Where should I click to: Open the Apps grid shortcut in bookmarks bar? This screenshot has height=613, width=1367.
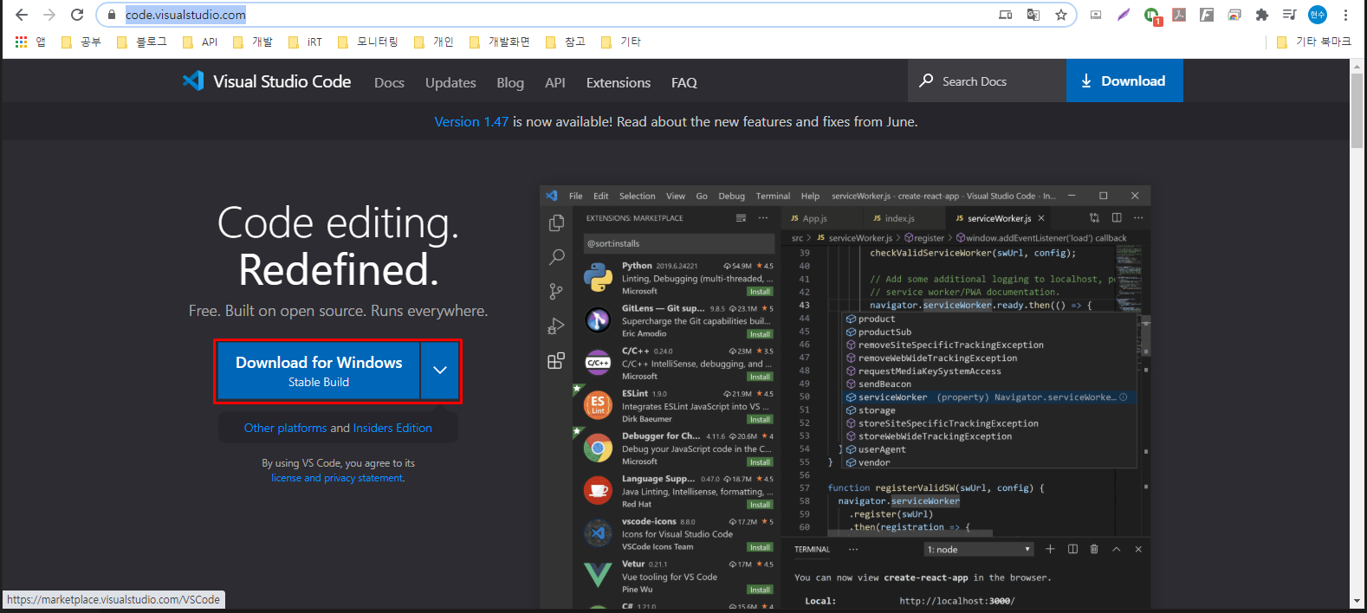[30, 42]
